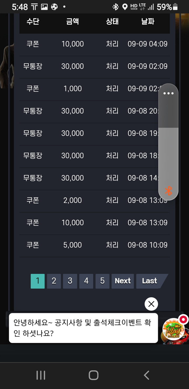
Task: Open recent apps navigation icon
Action: click(x=41, y=375)
